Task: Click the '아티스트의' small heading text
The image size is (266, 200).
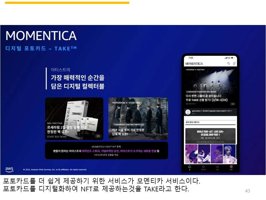Action: tap(60, 70)
